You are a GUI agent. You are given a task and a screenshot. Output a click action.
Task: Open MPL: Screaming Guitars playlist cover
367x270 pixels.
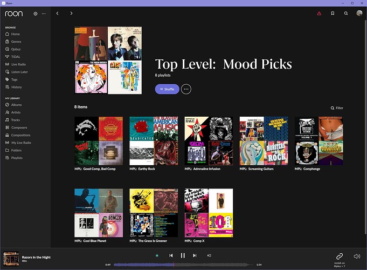tap(264, 141)
